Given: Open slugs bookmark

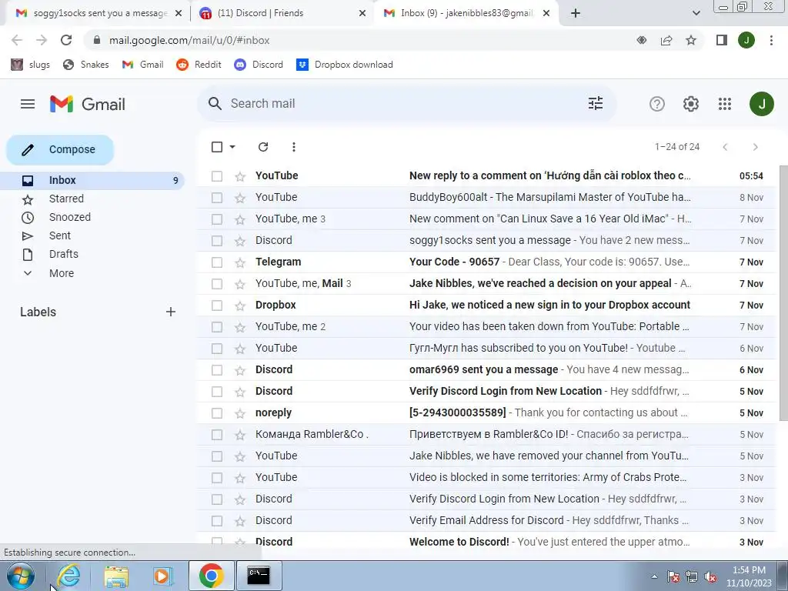Looking at the screenshot, I should [30, 65].
